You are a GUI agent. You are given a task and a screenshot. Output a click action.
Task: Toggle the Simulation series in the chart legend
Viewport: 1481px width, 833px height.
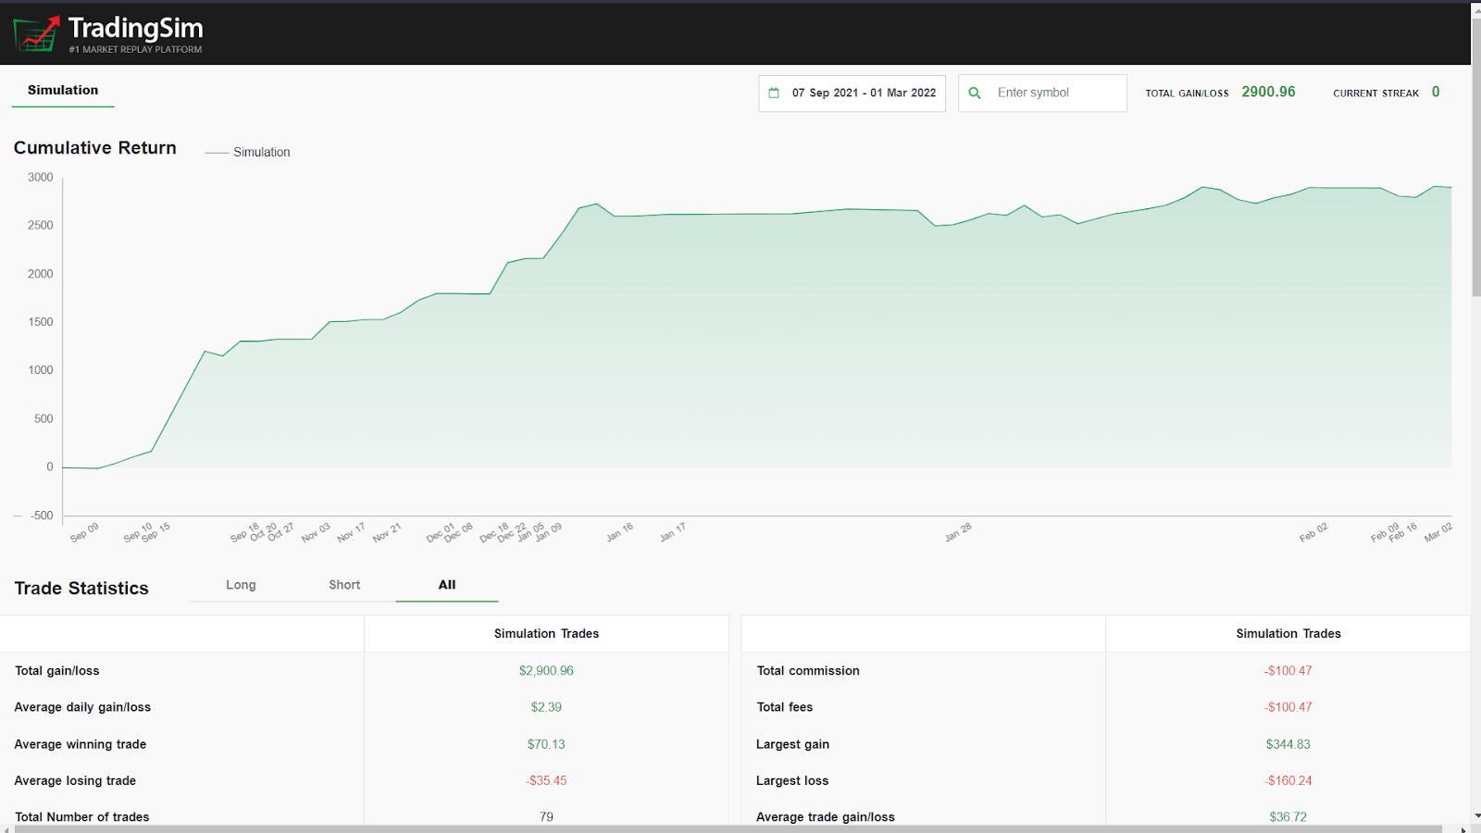pyautogui.click(x=247, y=152)
